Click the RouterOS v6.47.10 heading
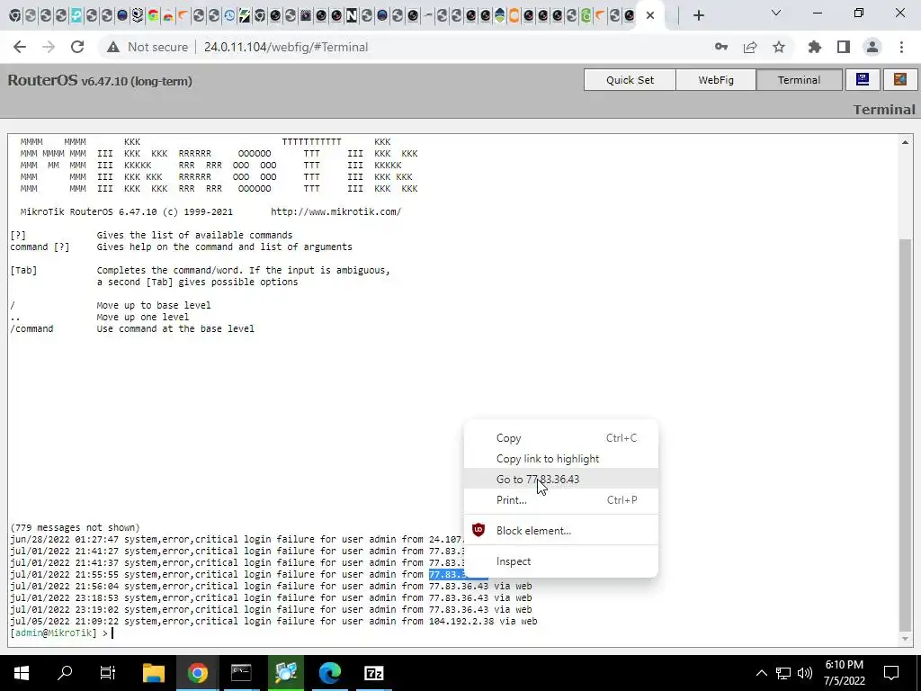921x691 pixels. pyautogui.click(x=100, y=80)
